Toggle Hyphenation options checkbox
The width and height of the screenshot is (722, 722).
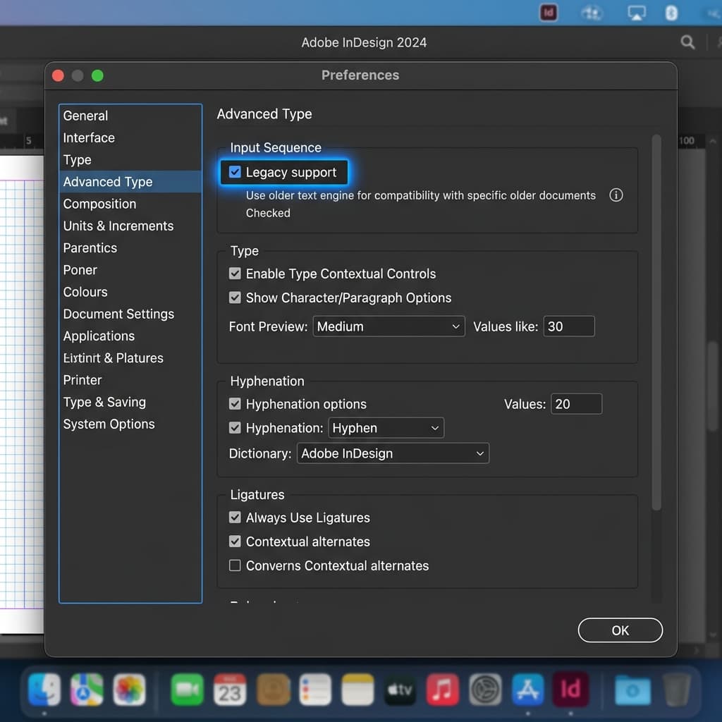pyautogui.click(x=235, y=404)
